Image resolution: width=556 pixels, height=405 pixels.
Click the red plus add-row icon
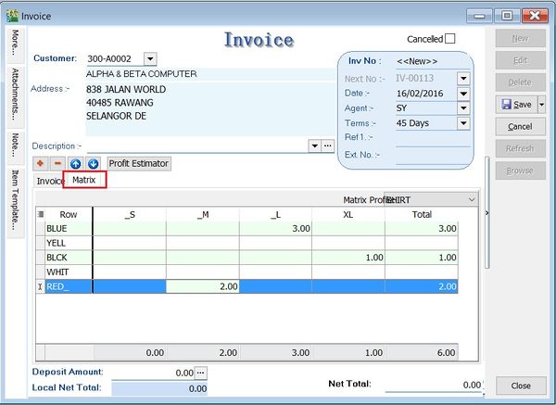pyautogui.click(x=41, y=163)
